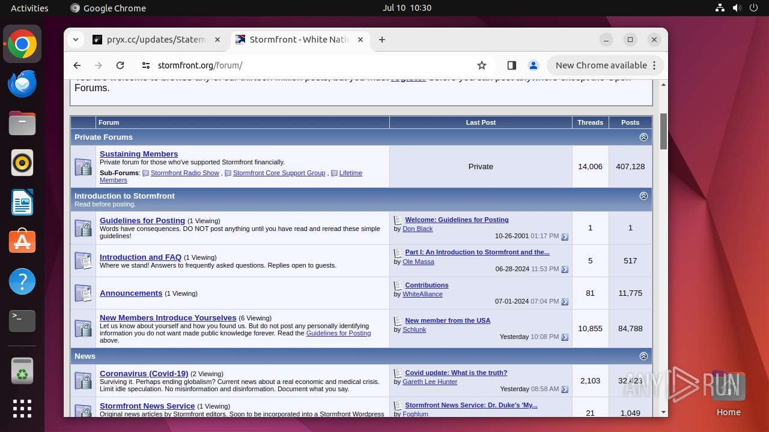Open the Google Chrome app menu in top bar
The width and height of the screenshot is (769, 432).
point(108,8)
